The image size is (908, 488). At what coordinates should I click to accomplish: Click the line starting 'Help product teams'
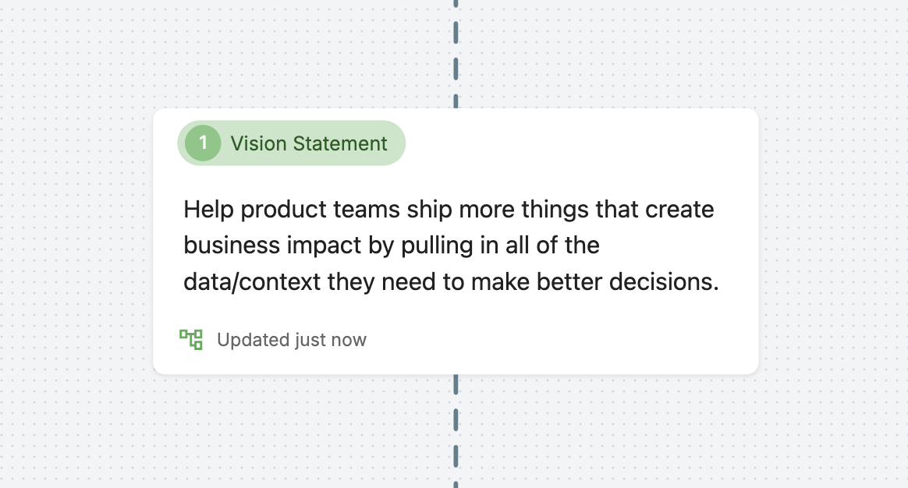pos(449,209)
